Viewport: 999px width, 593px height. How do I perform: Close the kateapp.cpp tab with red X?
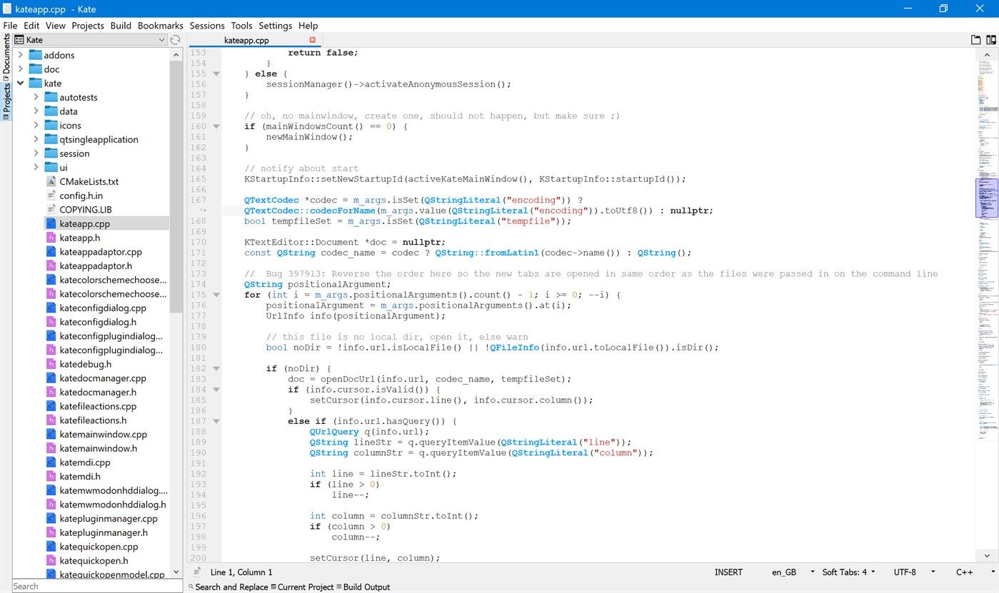click(312, 40)
